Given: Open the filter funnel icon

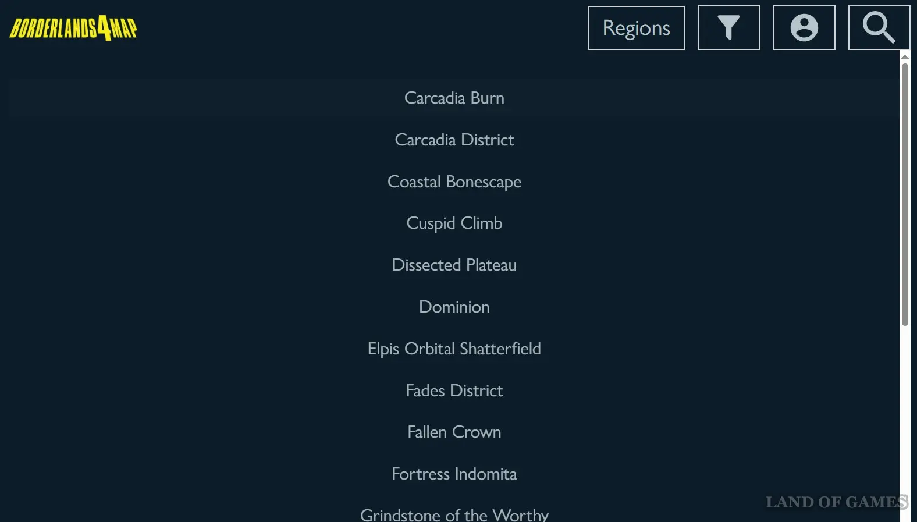Looking at the screenshot, I should 728,28.
